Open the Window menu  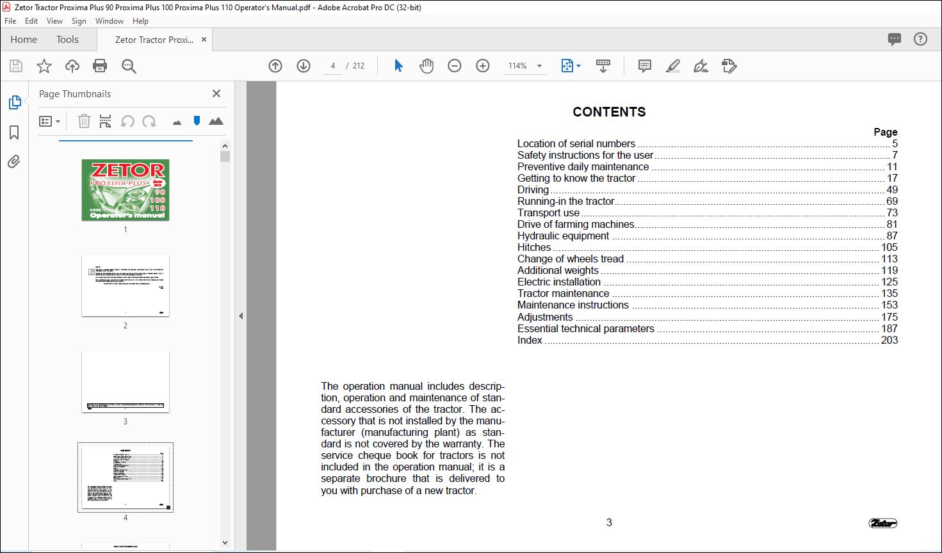click(x=110, y=21)
